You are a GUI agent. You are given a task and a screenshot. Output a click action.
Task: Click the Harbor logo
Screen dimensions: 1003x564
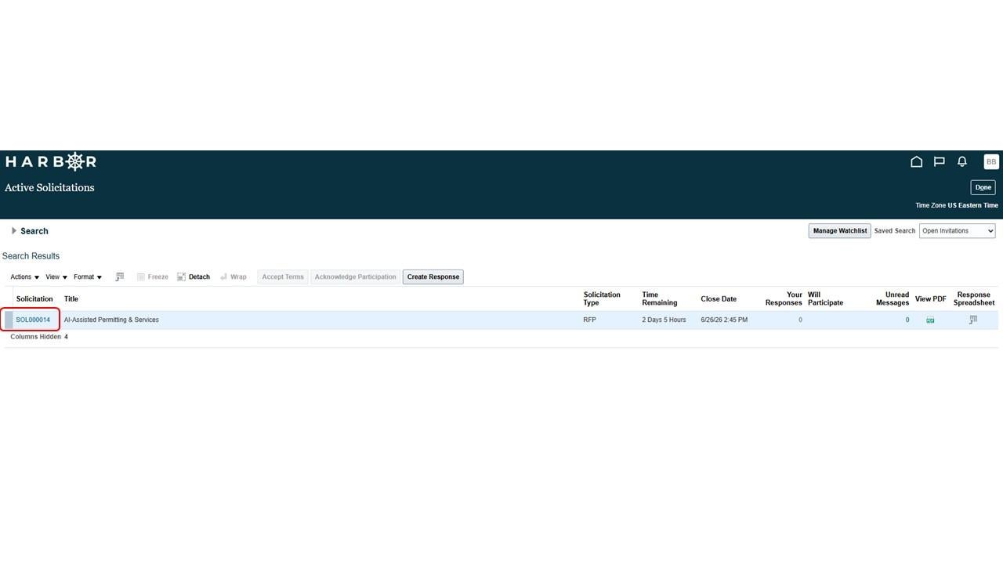51,161
